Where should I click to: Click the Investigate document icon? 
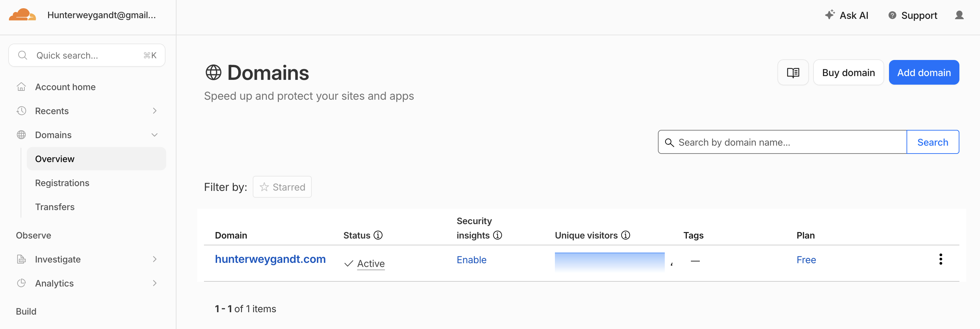pyautogui.click(x=21, y=259)
